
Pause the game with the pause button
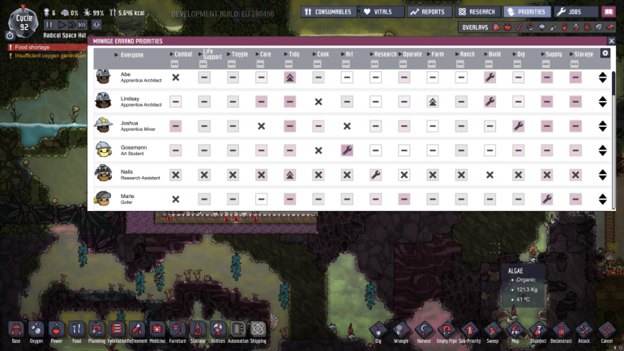(x=49, y=25)
